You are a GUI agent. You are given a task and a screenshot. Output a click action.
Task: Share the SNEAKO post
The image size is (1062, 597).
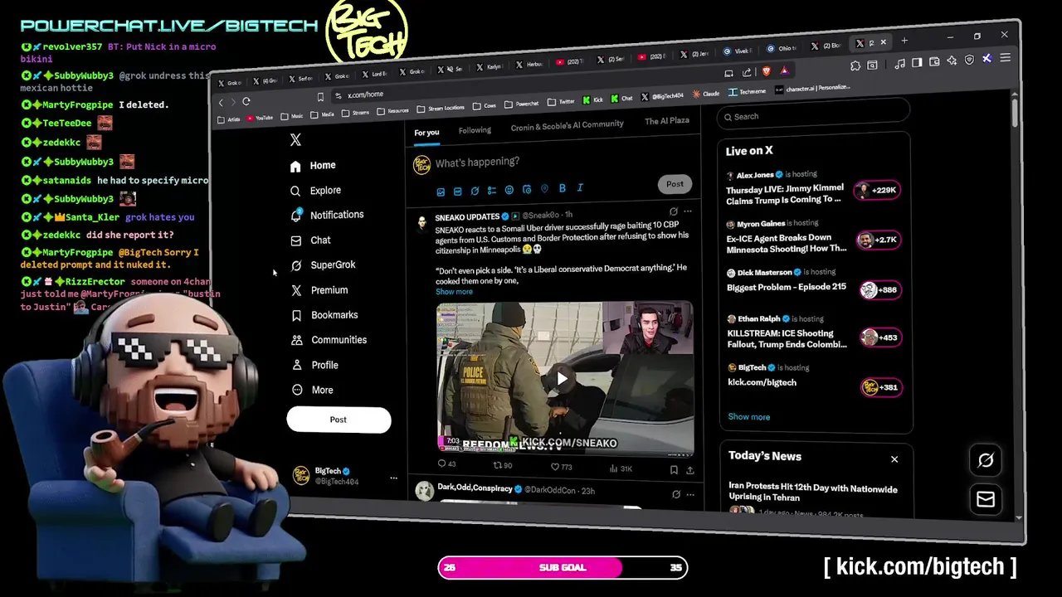point(689,470)
